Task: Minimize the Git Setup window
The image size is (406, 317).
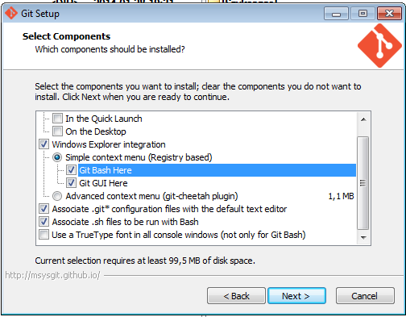Action: click(x=336, y=14)
